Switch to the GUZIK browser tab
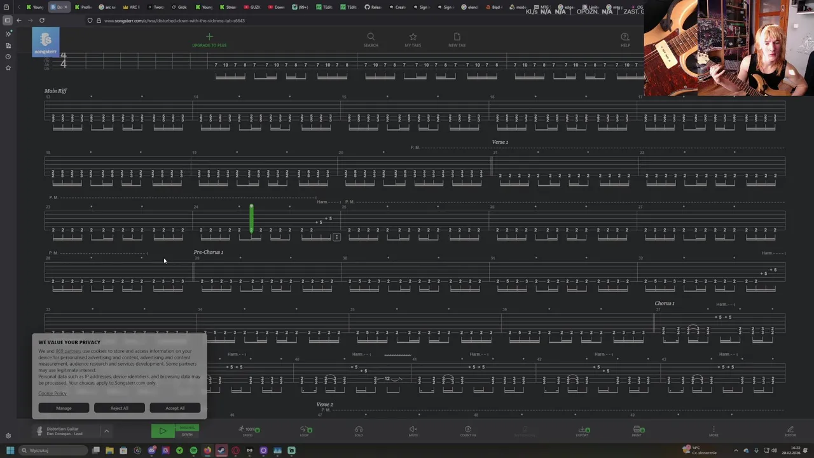Viewport: 814px width, 458px height. click(x=252, y=7)
